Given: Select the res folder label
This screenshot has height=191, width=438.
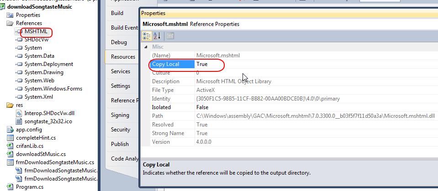Looking at the screenshot, I should 19,105.
